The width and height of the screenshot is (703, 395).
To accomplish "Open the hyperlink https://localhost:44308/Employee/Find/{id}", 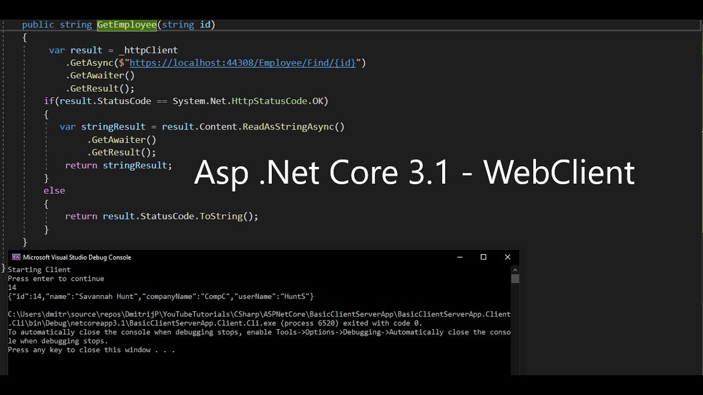I will 243,63.
